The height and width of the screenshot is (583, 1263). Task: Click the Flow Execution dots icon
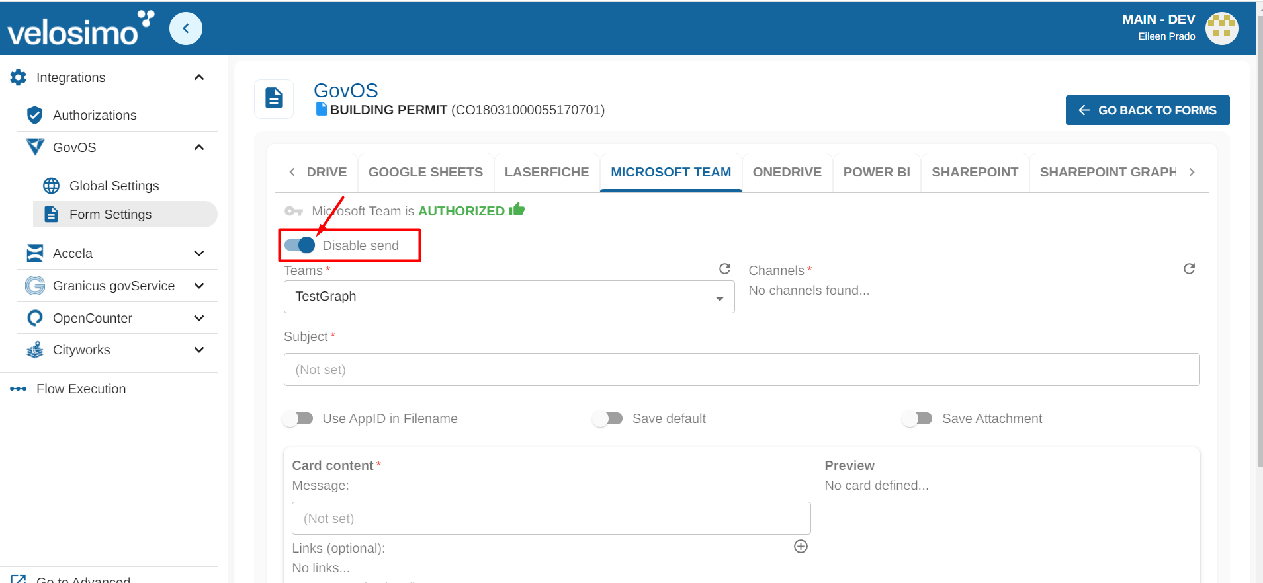(19, 389)
